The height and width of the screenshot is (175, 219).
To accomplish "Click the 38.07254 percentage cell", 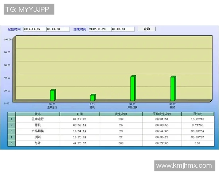I will (197, 131).
